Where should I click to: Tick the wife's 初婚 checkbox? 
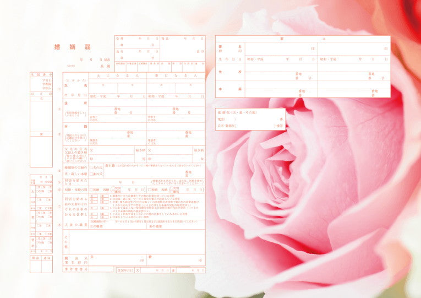(x=149, y=189)
